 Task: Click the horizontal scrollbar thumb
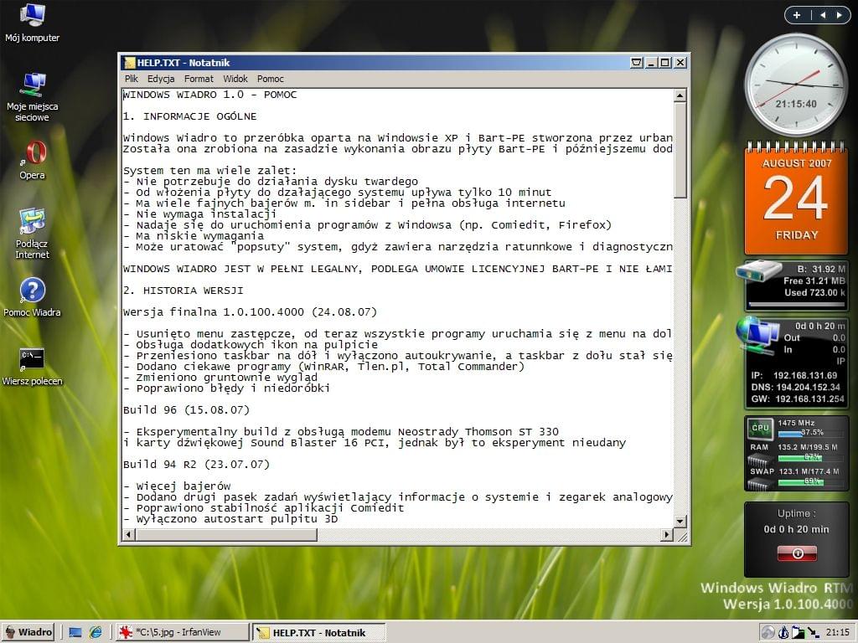[x=226, y=535]
